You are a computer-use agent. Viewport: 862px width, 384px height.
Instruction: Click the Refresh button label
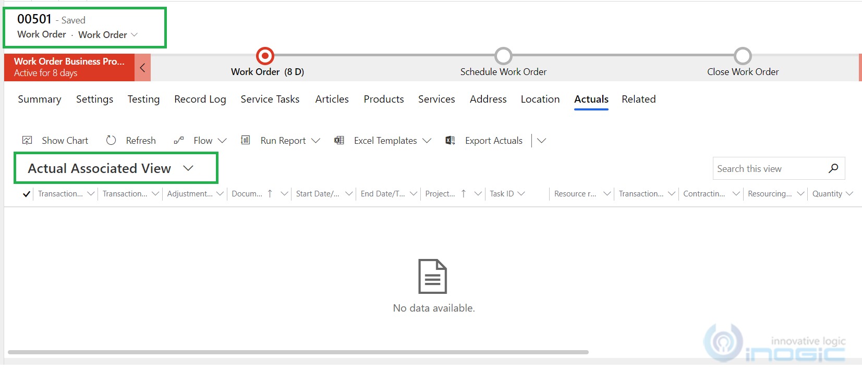pos(141,140)
